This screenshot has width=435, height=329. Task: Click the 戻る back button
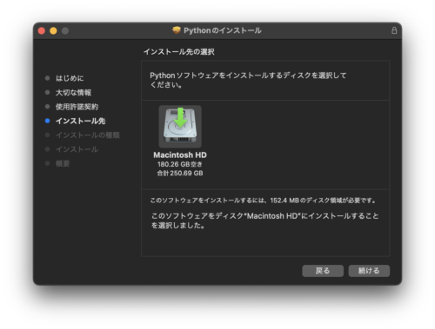pyautogui.click(x=323, y=271)
